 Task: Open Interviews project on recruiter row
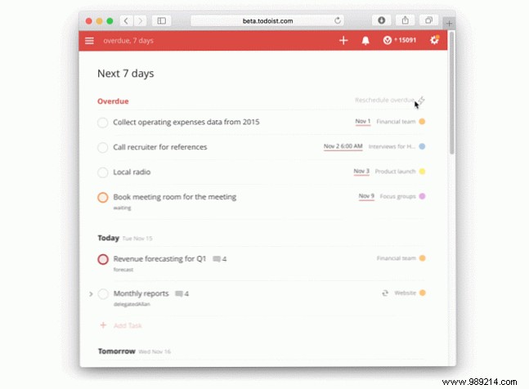click(x=392, y=146)
